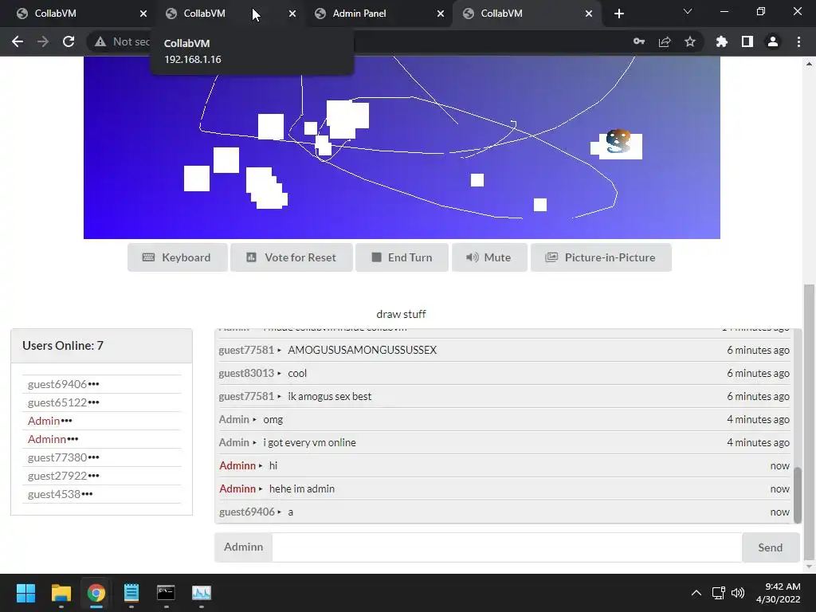Click the chat scrollbar thumb
The height and width of the screenshot is (612, 816).
click(797, 495)
